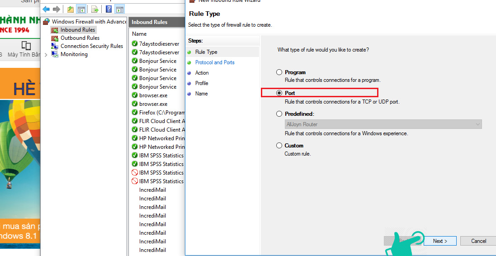496x256 pixels.
Task: Click the blue Back arrow in the toolbar
Action: (46, 9)
